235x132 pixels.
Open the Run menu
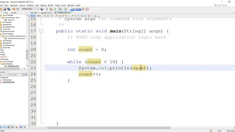point(37,5)
